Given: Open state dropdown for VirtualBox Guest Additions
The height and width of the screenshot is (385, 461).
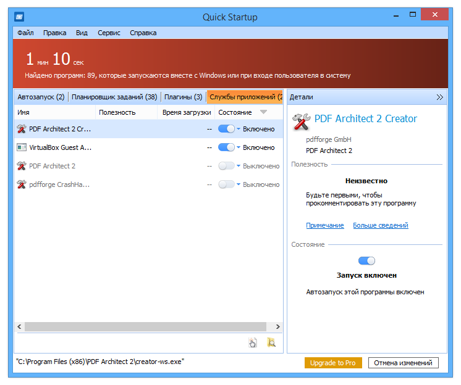Looking at the screenshot, I should click(x=239, y=147).
